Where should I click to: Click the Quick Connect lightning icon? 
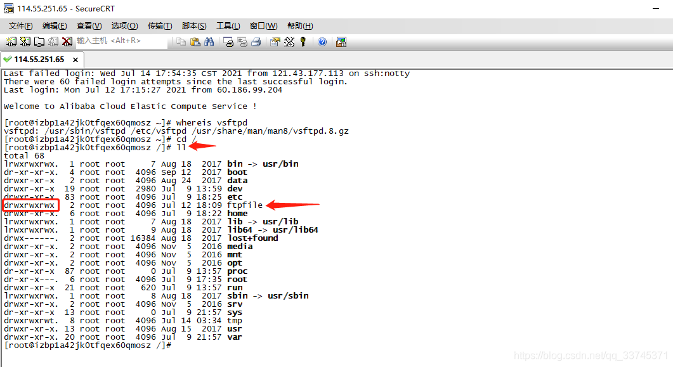point(25,42)
